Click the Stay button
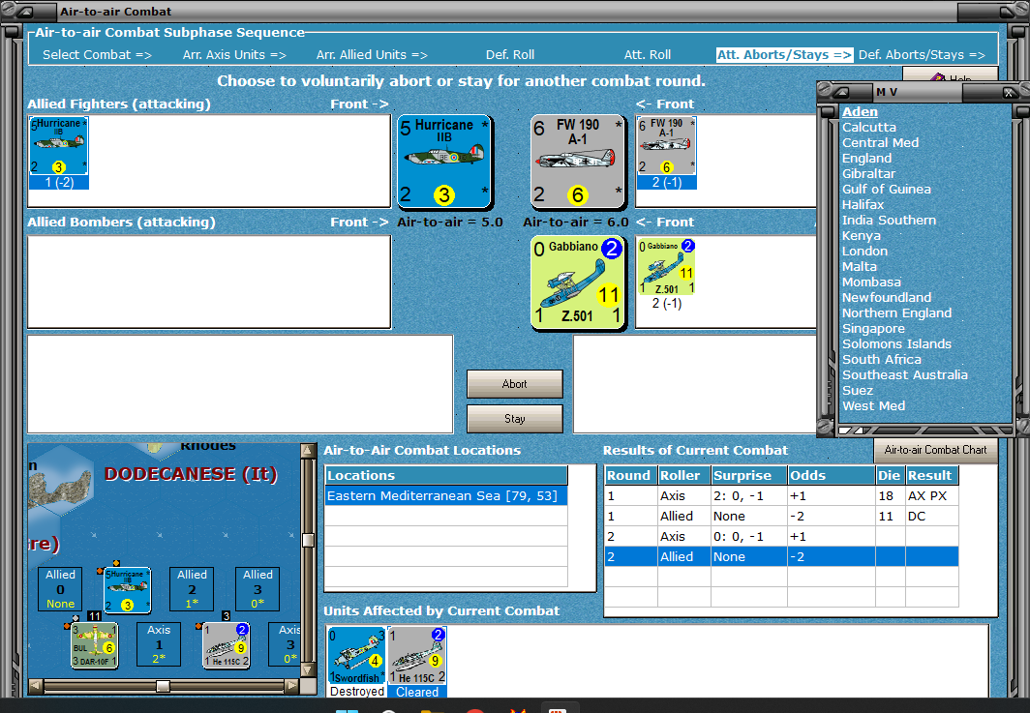 pos(514,418)
